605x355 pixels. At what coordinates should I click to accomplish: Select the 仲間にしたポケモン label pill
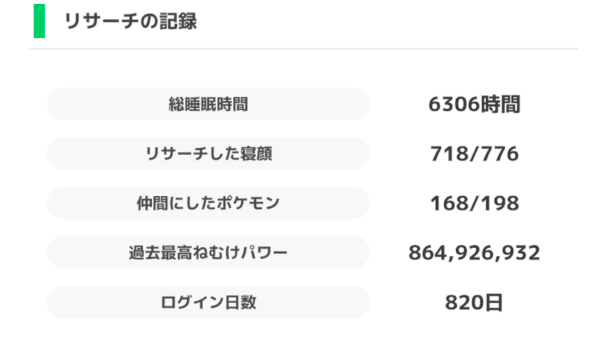coord(208,203)
